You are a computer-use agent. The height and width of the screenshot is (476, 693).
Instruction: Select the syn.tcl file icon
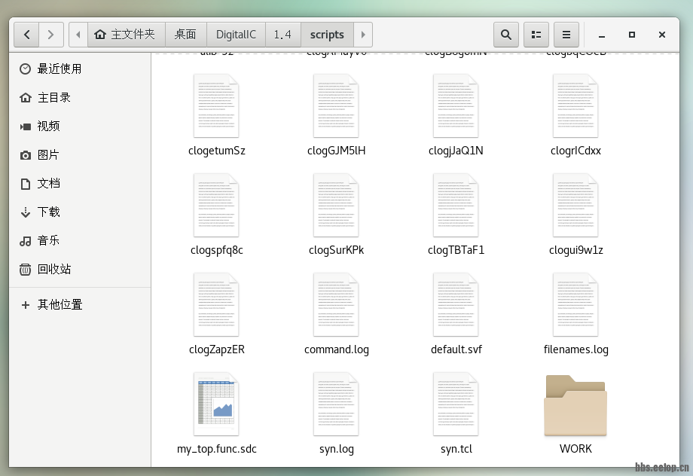click(456, 404)
